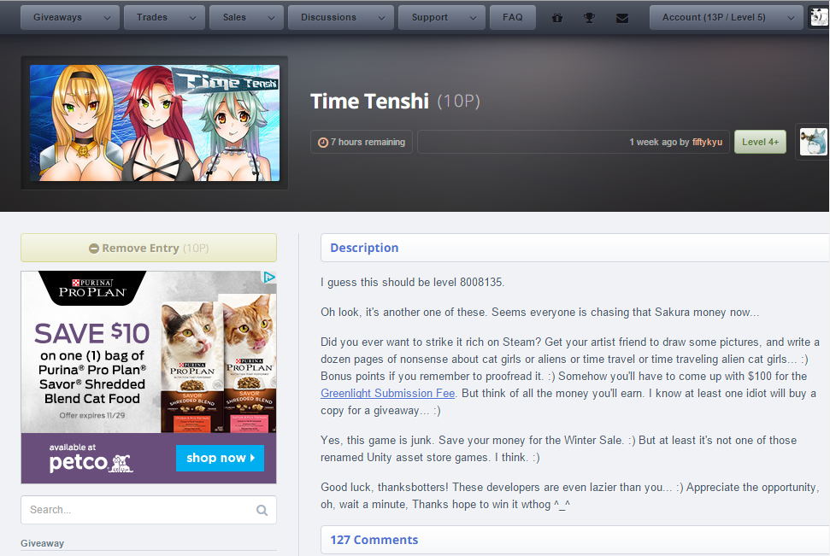Click the shop now ad button
This screenshot has width=830, height=556.
[221, 458]
